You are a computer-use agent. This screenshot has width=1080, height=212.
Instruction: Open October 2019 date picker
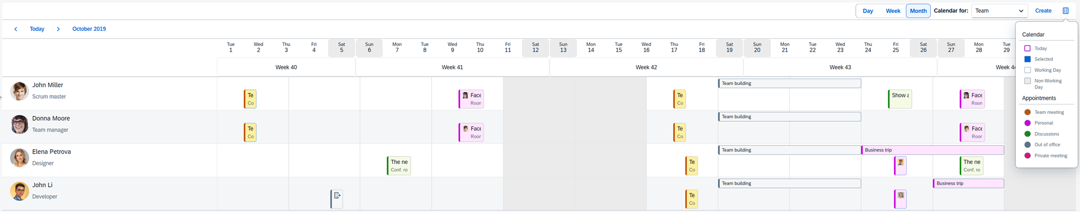[x=89, y=29]
